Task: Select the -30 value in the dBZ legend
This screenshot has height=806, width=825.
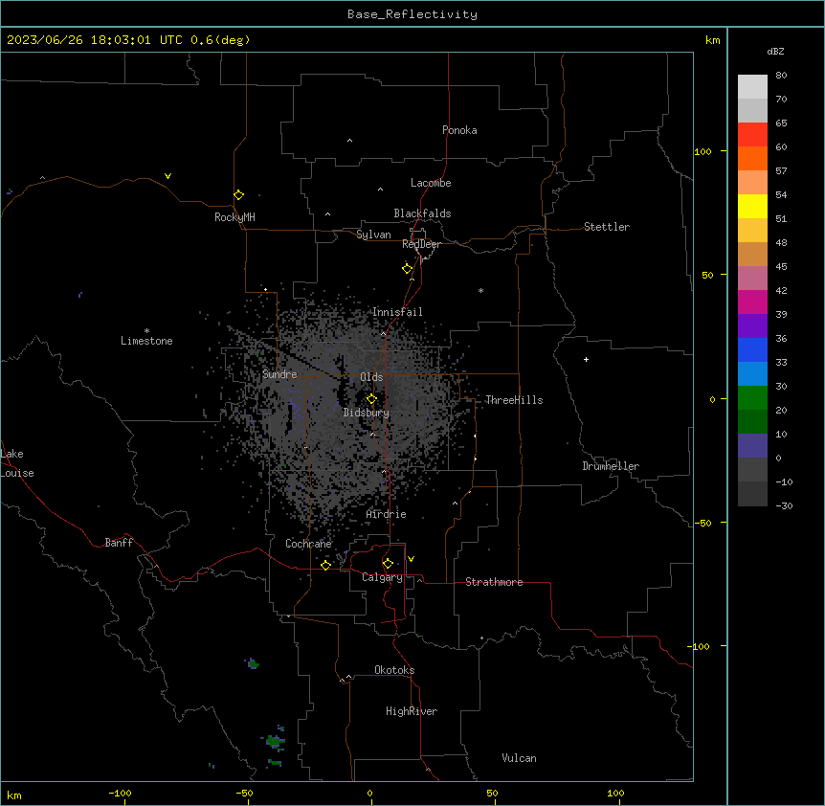Action: pos(784,505)
